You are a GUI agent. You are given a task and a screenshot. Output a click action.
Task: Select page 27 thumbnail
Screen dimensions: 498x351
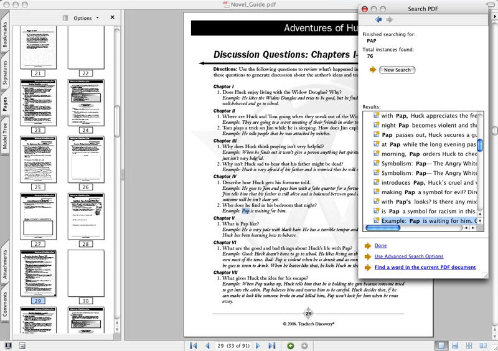click(x=38, y=217)
